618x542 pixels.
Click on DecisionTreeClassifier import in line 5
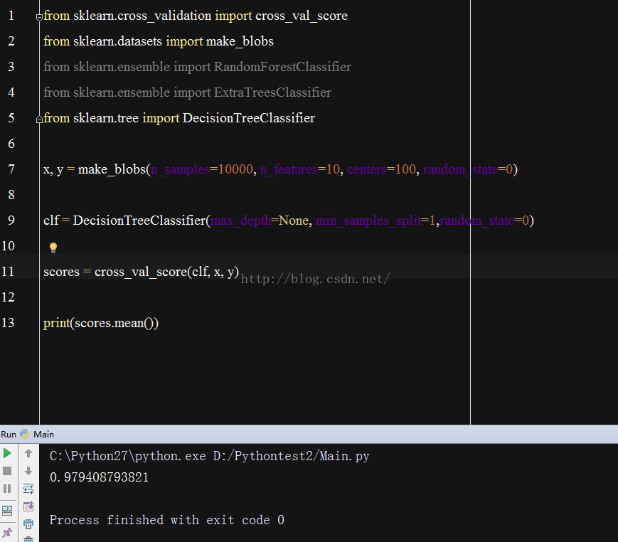pyautogui.click(x=249, y=118)
